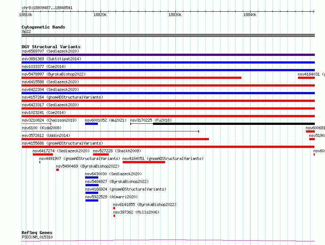Select the 8p22 band label
This screenshot has height=245, width=325.
(26, 31)
